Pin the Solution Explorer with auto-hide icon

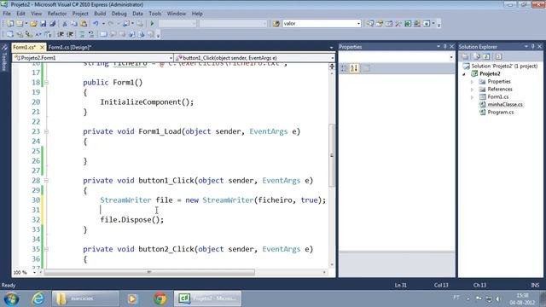tap(532, 46)
